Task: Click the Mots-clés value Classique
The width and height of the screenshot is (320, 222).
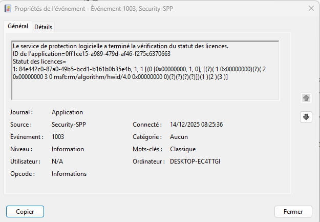Action: coord(183,149)
